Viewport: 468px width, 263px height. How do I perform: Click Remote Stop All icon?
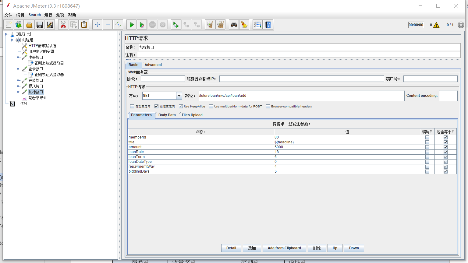click(x=186, y=25)
